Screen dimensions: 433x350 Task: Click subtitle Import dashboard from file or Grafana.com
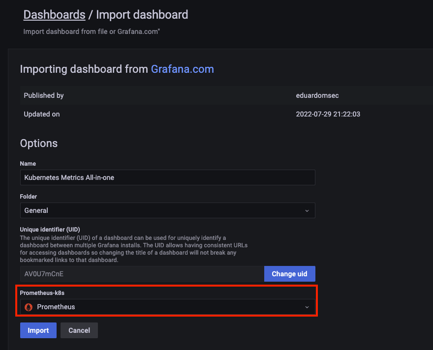point(92,31)
